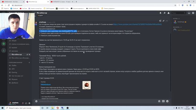
Task: Open Discord help question icon
Action: pyautogui.click(x=193, y=13)
